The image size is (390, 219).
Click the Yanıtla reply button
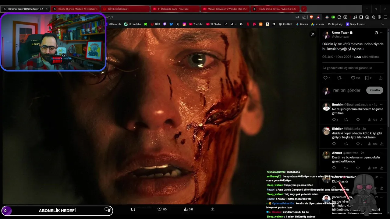[375, 90]
